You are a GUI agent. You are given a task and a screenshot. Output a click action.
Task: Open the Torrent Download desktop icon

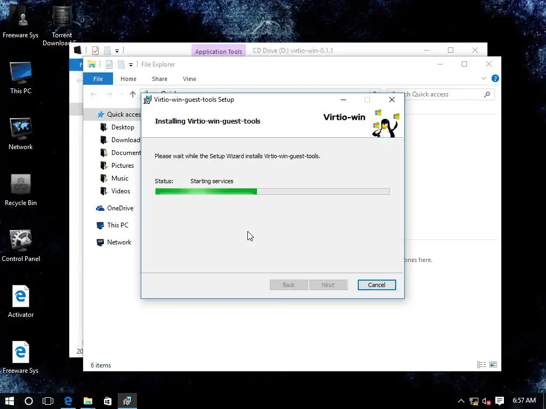pyautogui.click(x=61, y=26)
